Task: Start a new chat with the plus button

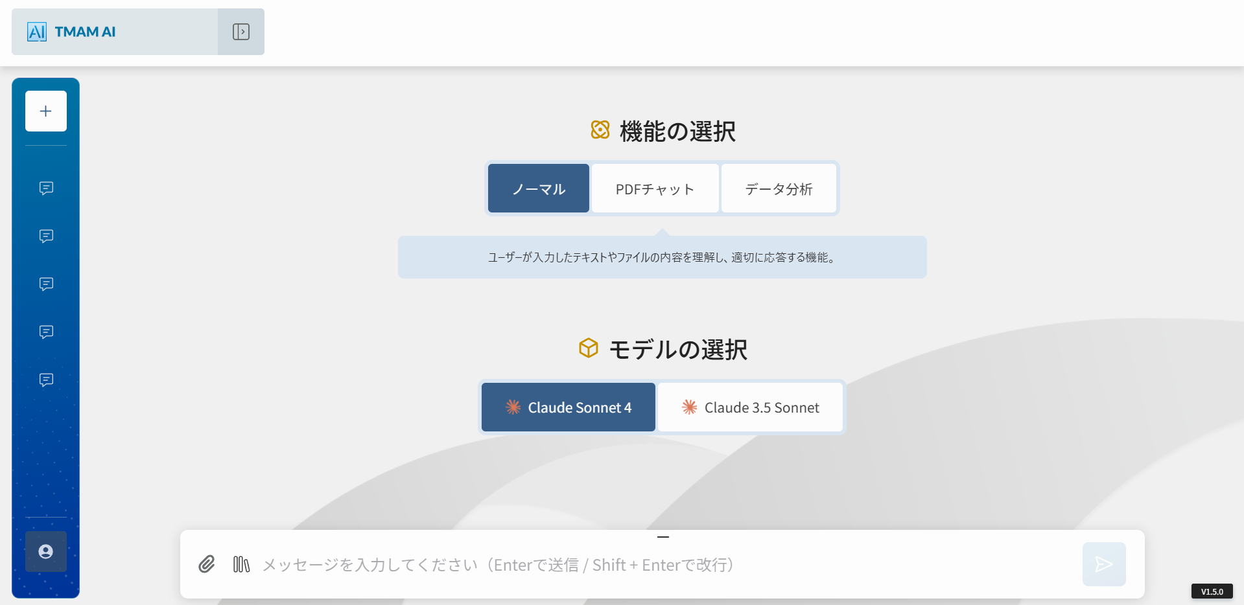Action: (46, 111)
